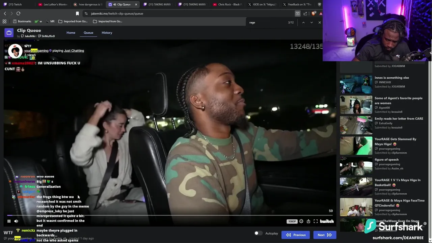The image size is (432, 243).
Task: Switch to the Chris Rock - Black tab
Action: [227, 4]
